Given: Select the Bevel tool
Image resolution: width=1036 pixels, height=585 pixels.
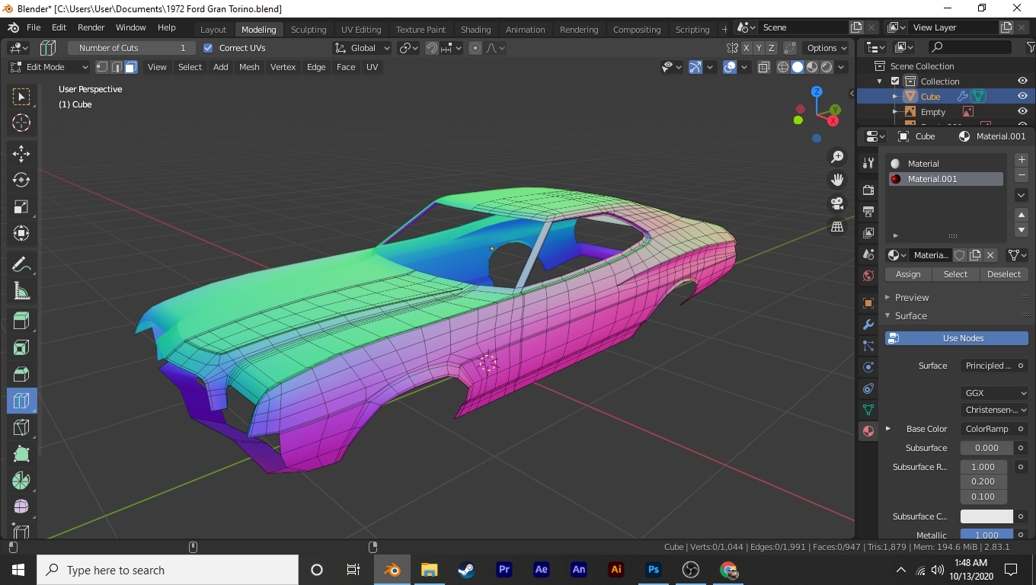Looking at the screenshot, I should pos(21,374).
